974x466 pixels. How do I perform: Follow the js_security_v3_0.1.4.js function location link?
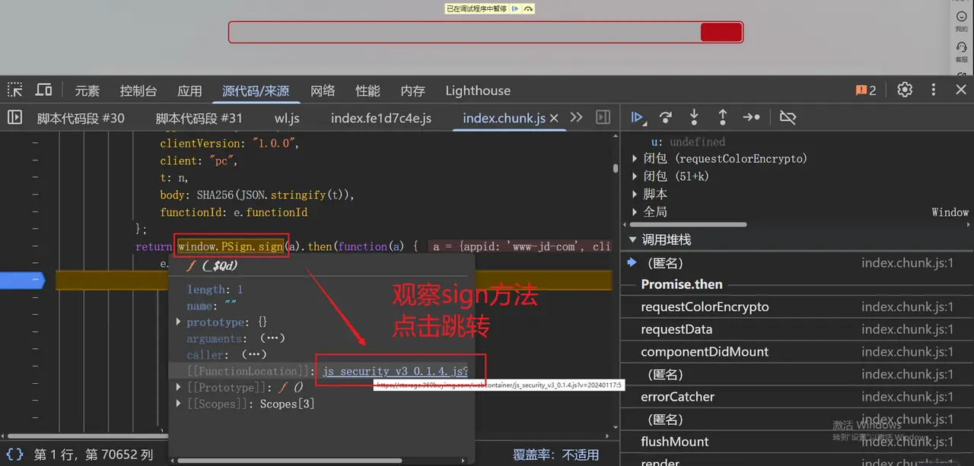click(x=395, y=371)
